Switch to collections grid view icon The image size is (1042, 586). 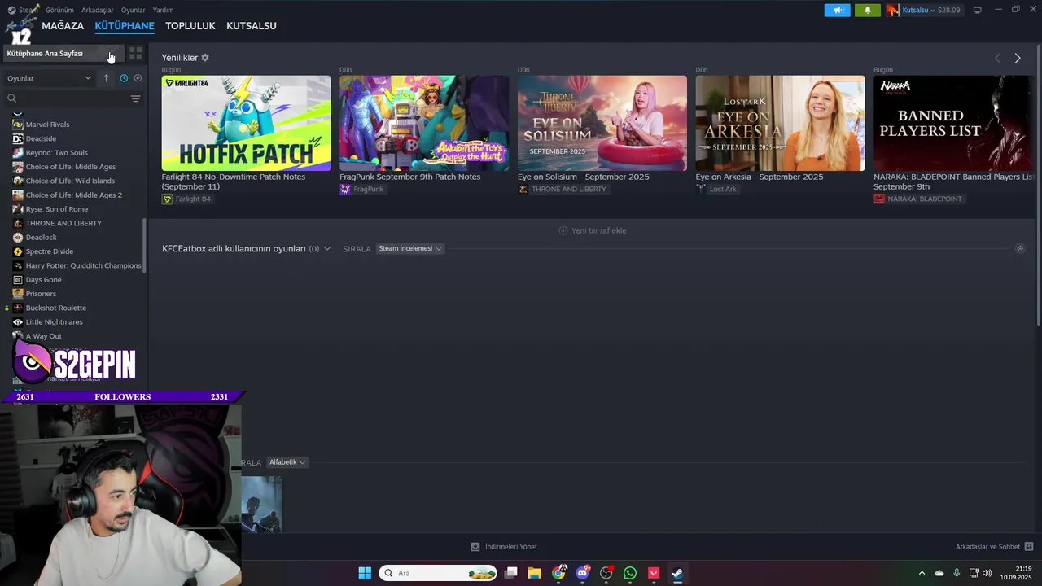136,54
